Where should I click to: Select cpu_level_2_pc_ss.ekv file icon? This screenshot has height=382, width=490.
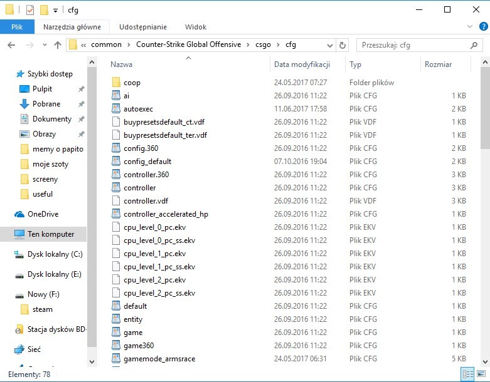(x=116, y=293)
